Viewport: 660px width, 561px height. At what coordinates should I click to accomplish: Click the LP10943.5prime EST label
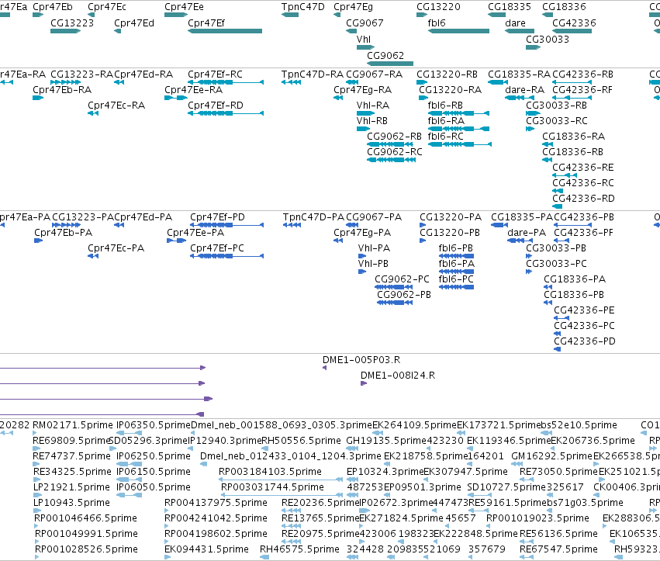(71, 503)
